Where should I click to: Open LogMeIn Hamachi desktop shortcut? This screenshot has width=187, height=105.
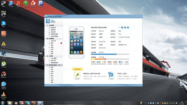point(4,85)
